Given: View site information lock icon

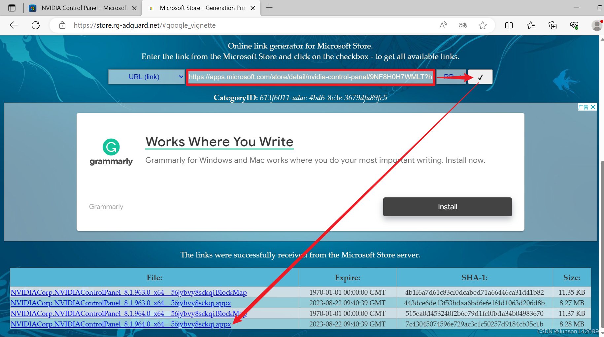Looking at the screenshot, I should [62, 25].
